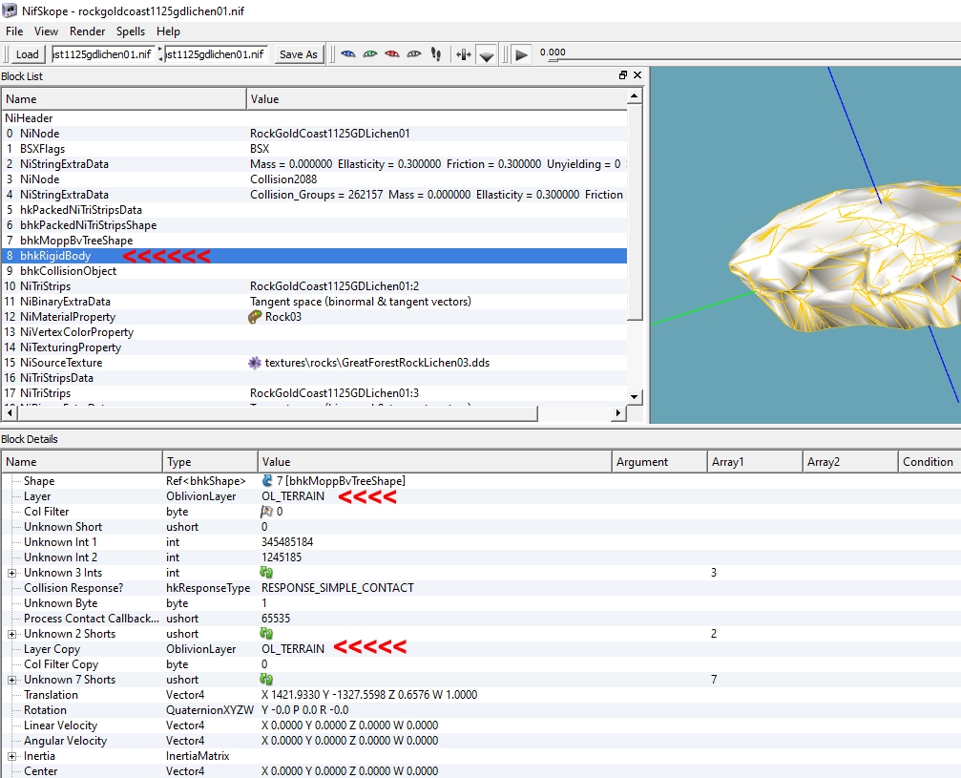The height and width of the screenshot is (778, 961).
Task: Open the View menu
Action: pyautogui.click(x=46, y=32)
